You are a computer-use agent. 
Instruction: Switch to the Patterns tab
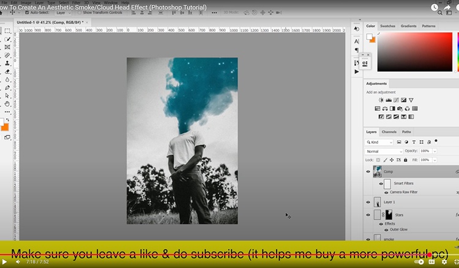click(x=428, y=26)
